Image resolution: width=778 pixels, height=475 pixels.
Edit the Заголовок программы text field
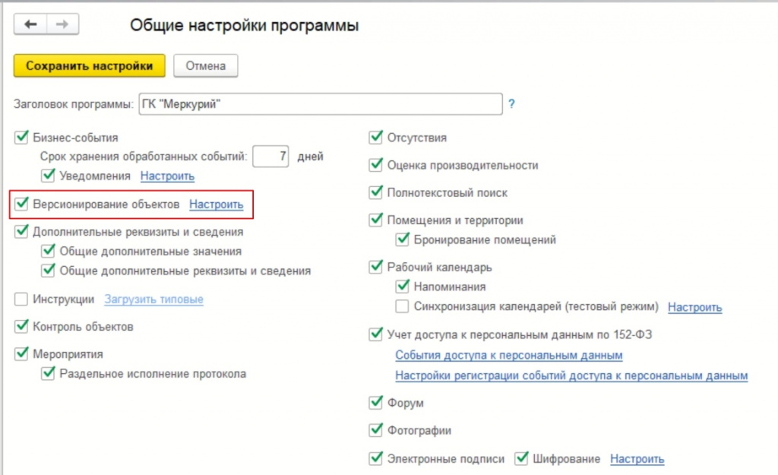tap(320, 104)
